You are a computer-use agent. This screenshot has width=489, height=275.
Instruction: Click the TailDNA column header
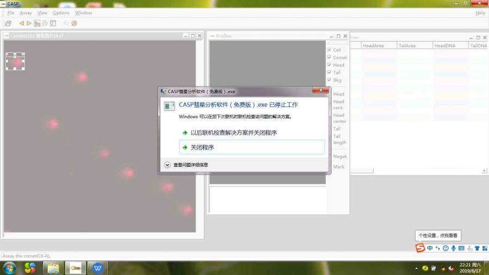(x=478, y=46)
